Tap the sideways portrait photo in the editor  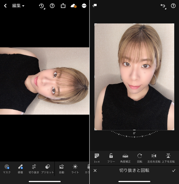[44, 81]
